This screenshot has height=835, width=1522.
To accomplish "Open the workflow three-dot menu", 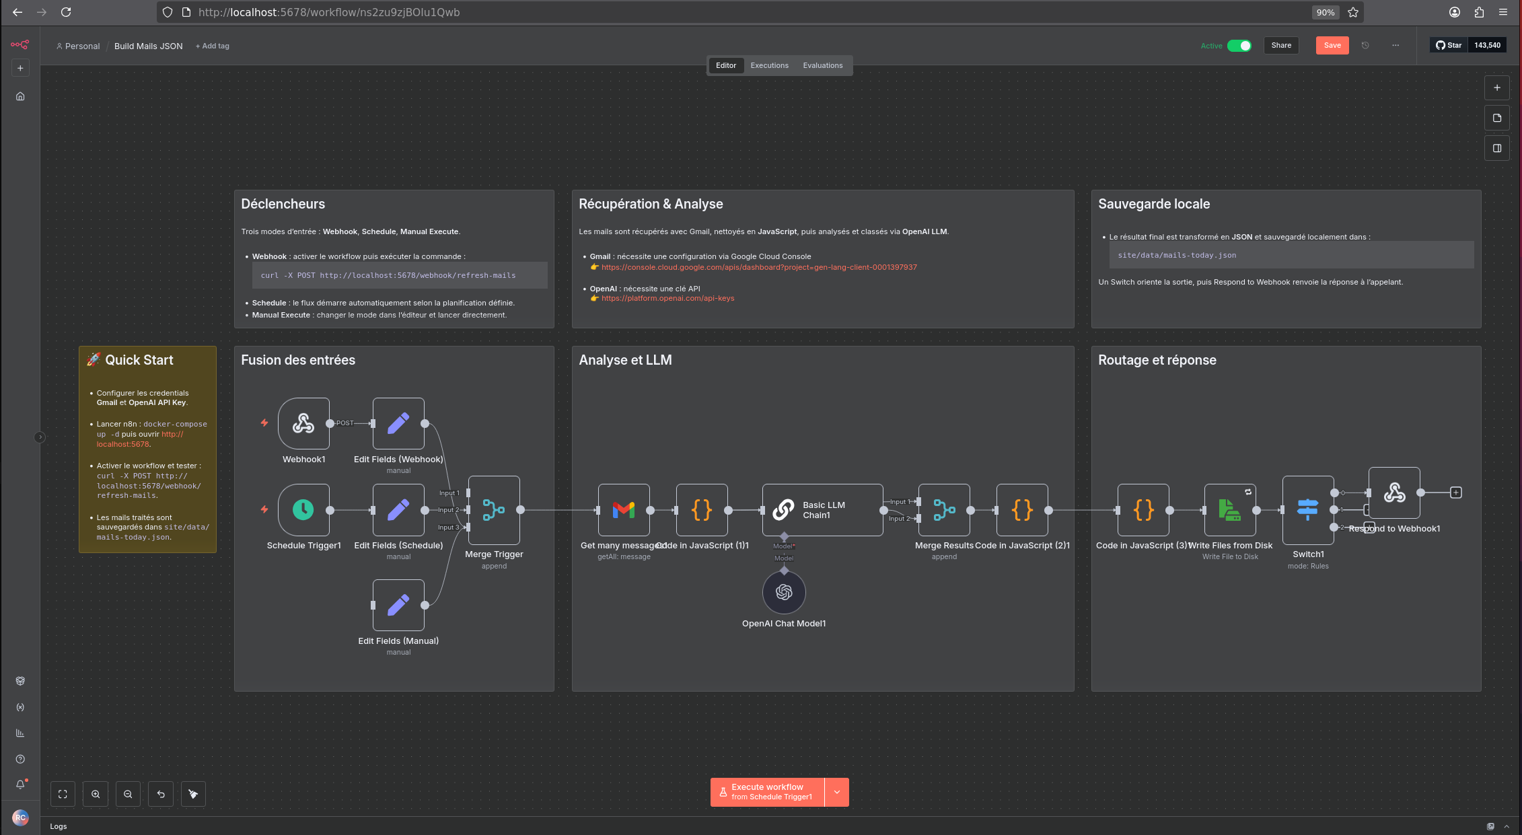I will pos(1395,45).
